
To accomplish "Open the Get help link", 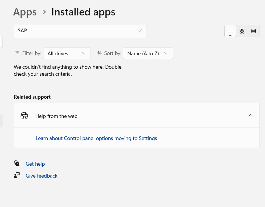I will click(x=35, y=164).
